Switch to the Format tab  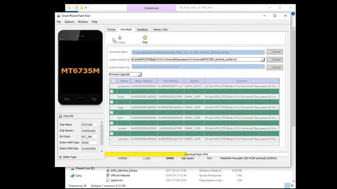pos(111,29)
